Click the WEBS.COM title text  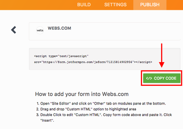(60, 28)
